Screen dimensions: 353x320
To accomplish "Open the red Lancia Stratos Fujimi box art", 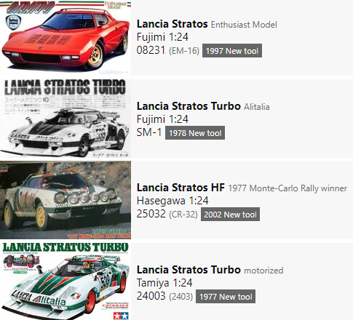I will 66,38.
